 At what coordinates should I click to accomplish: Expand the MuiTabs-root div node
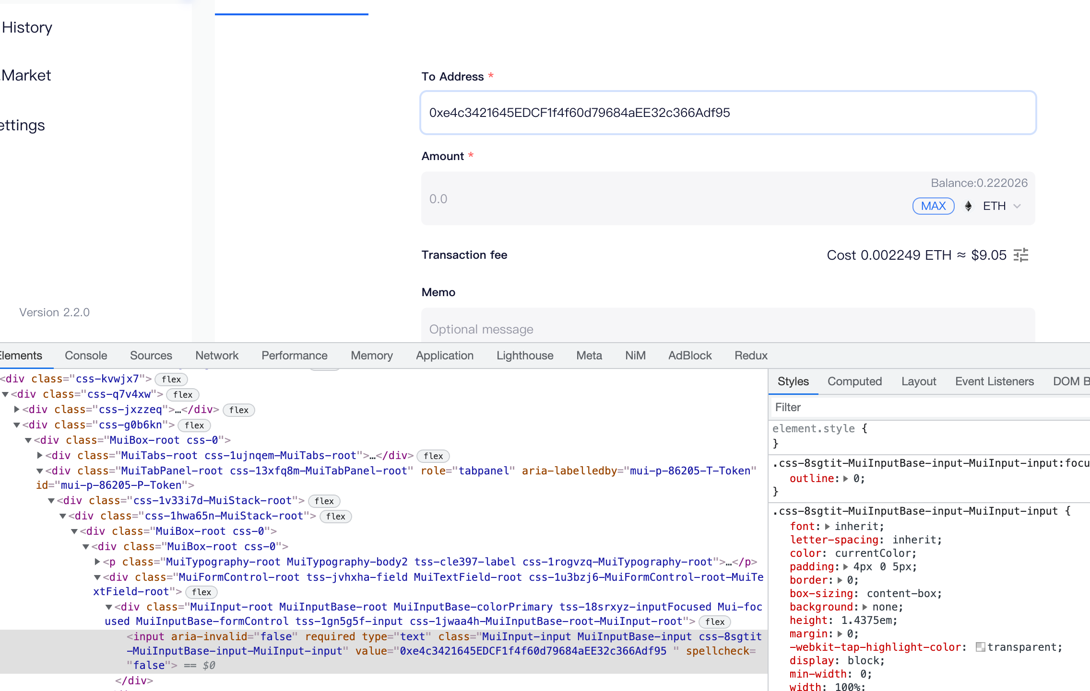pyautogui.click(x=40, y=455)
